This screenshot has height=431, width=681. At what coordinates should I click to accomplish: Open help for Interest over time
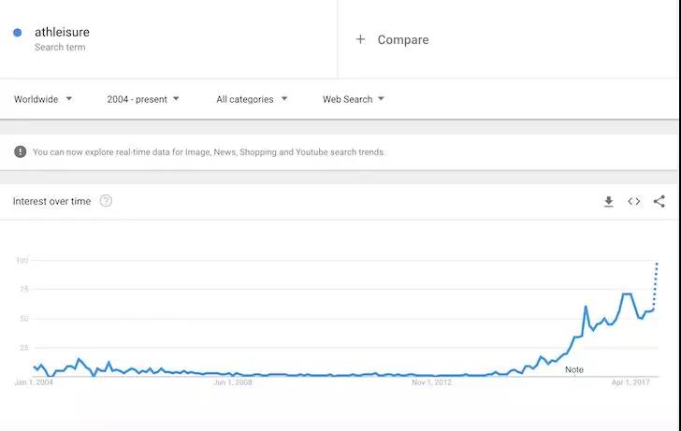pyautogui.click(x=106, y=201)
